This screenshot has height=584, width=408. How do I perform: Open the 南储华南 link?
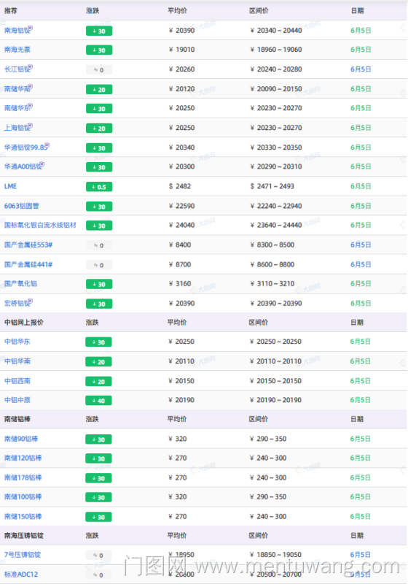point(17,89)
